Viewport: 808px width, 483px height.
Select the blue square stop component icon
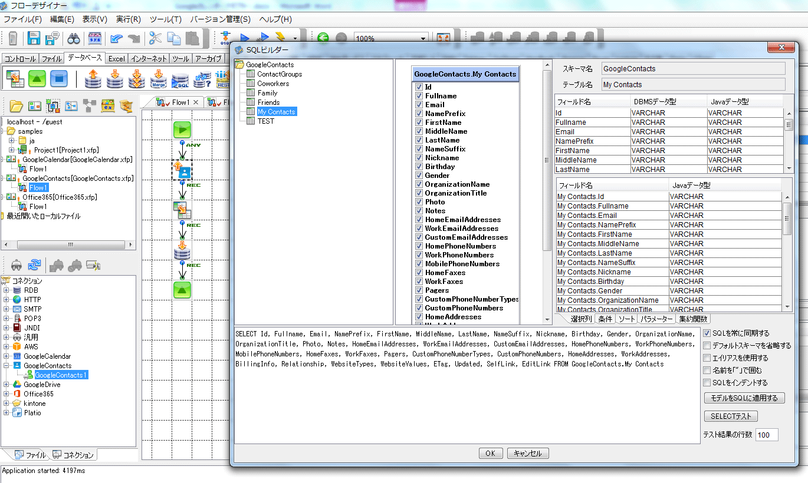(x=58, y=78)
